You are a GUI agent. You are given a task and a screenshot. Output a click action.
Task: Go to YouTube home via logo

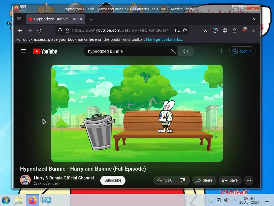(45, 51)
